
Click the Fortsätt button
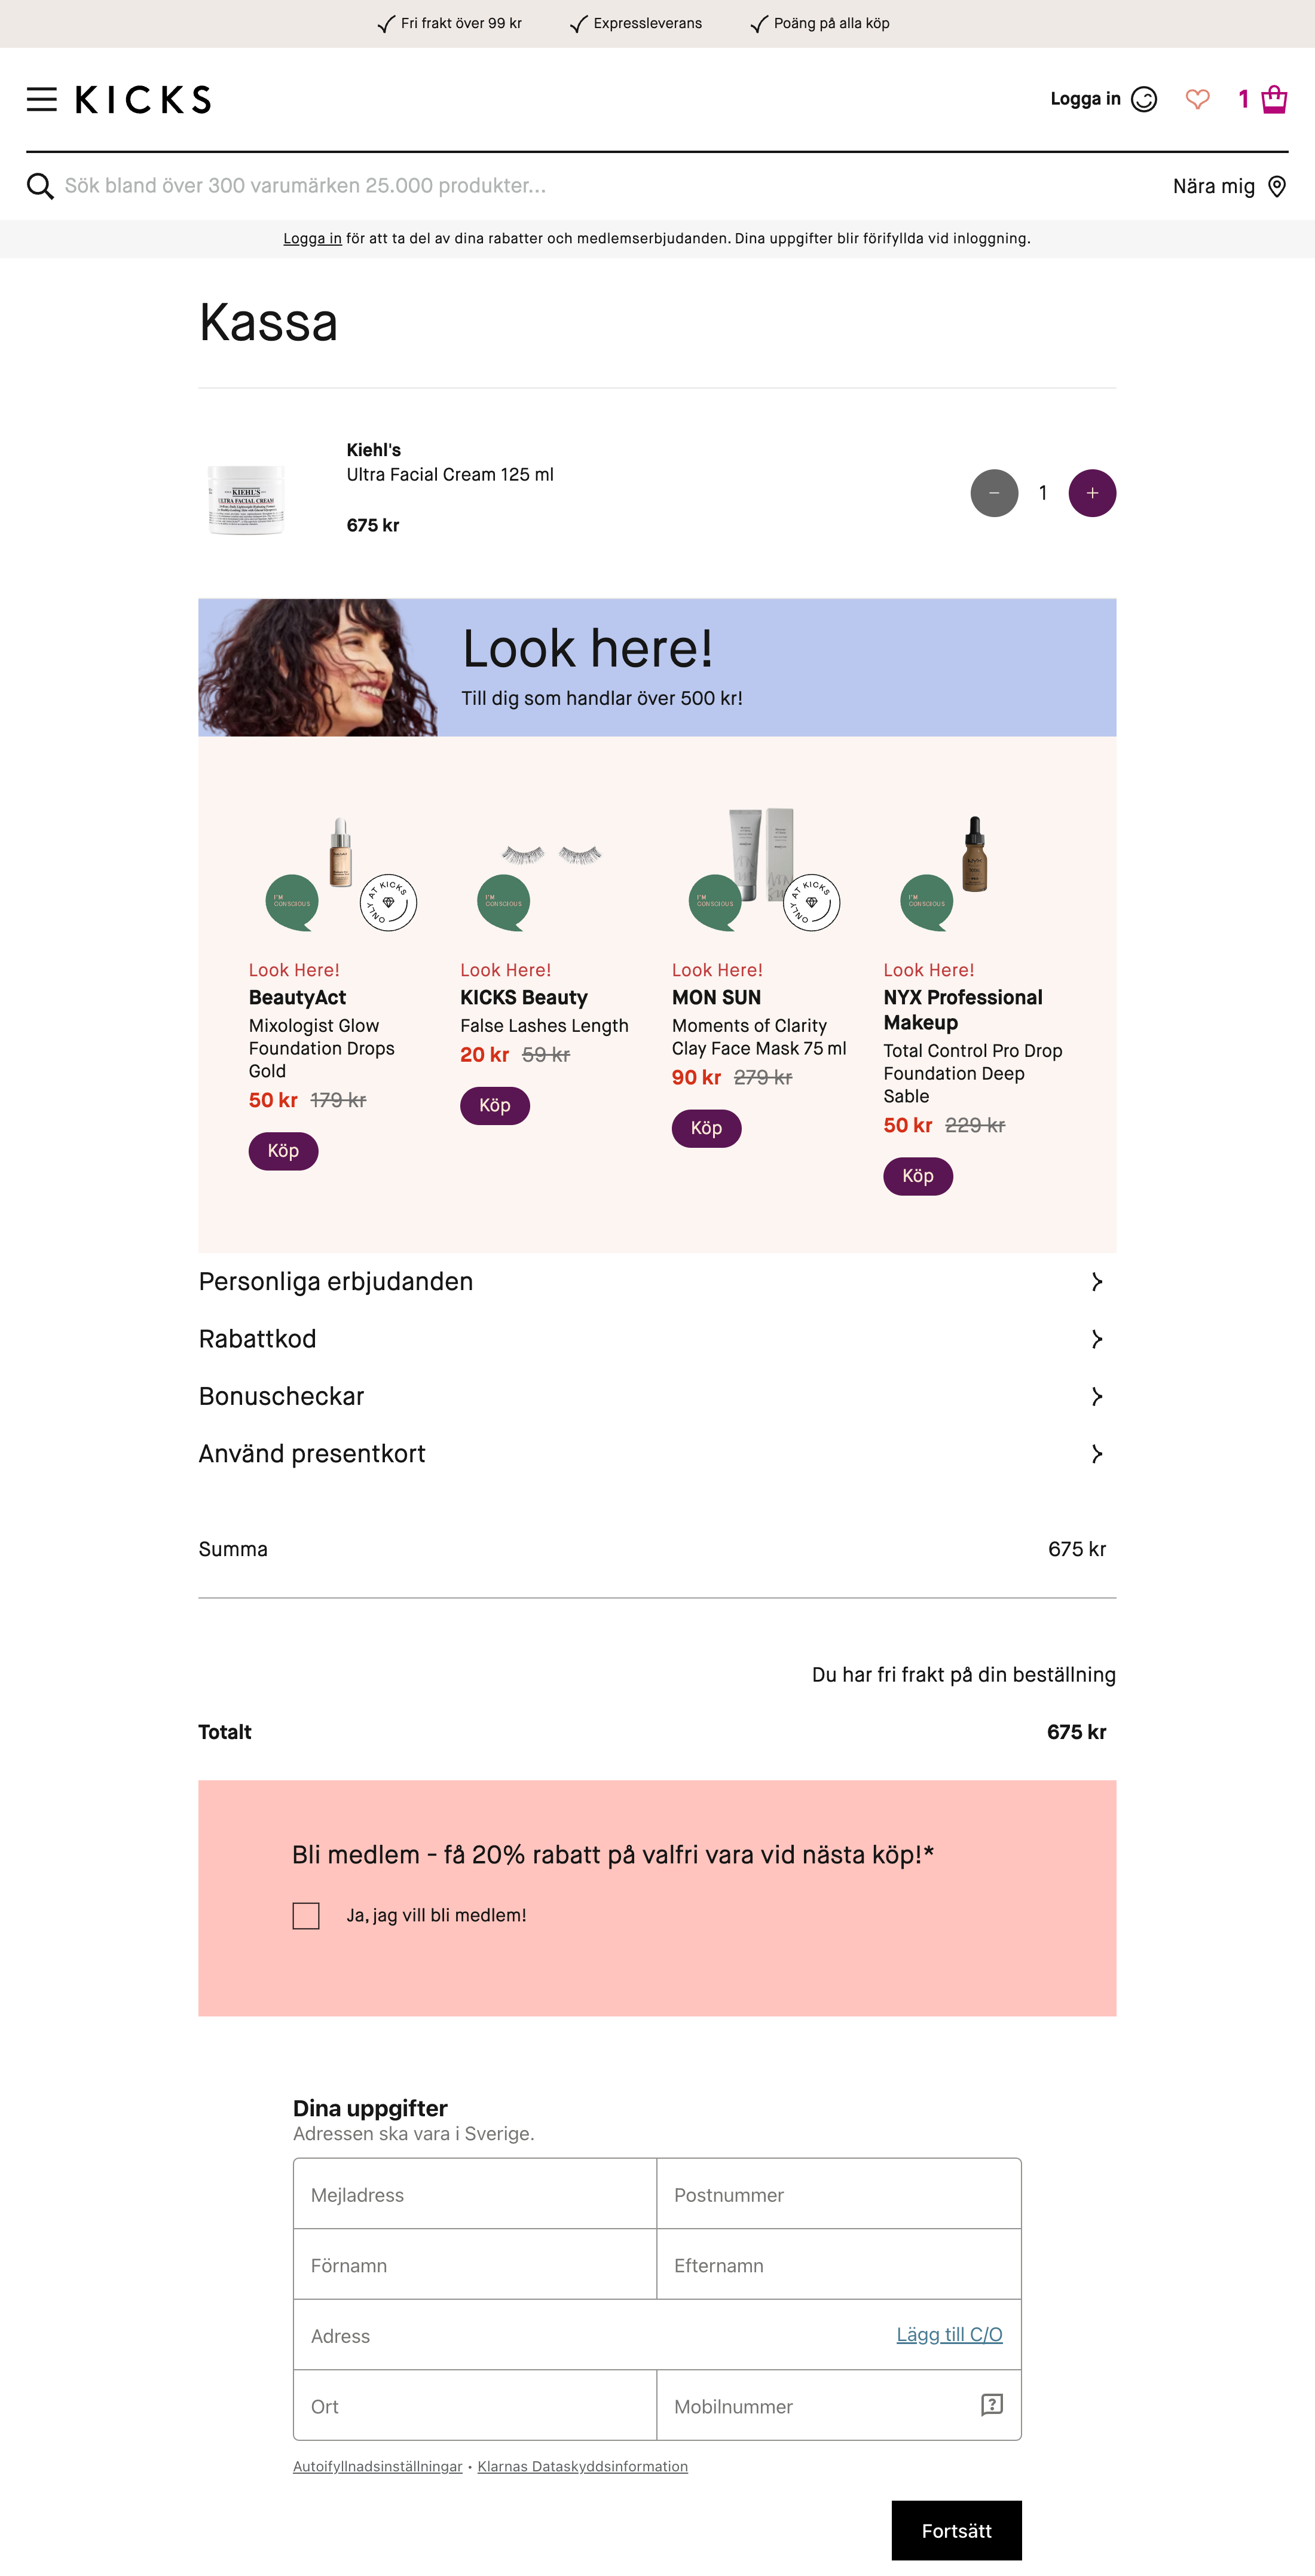pyautogui.click(x=956, y=2531)
